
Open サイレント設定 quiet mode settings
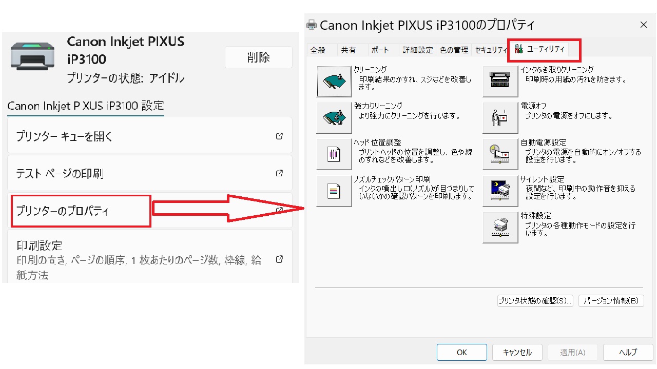tap(500, 191)
